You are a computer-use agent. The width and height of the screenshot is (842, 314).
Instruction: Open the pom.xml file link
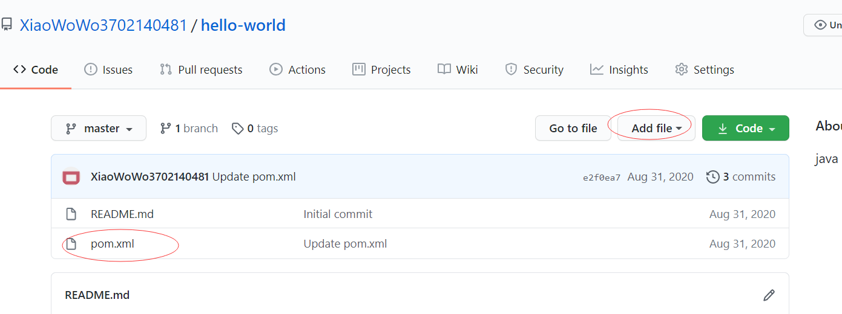tap(113, 244)
